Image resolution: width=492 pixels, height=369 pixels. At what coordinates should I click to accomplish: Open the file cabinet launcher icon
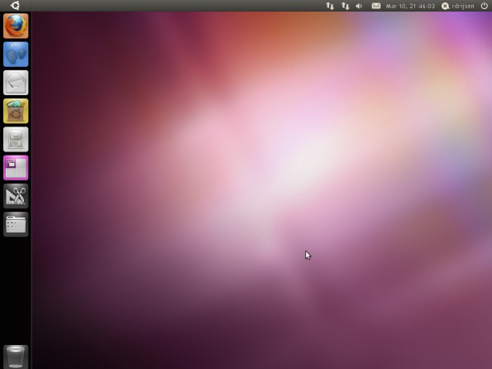[x=16, y=140]
